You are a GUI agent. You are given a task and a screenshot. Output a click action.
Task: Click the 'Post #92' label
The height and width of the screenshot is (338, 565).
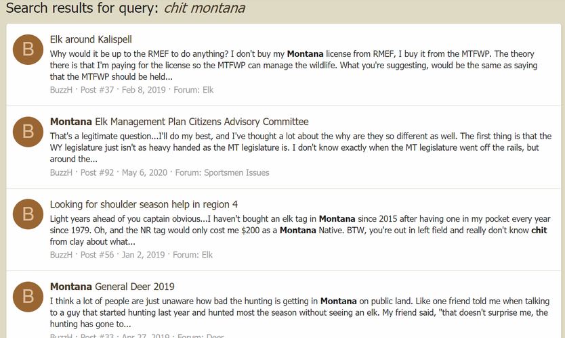pos(97,172)
